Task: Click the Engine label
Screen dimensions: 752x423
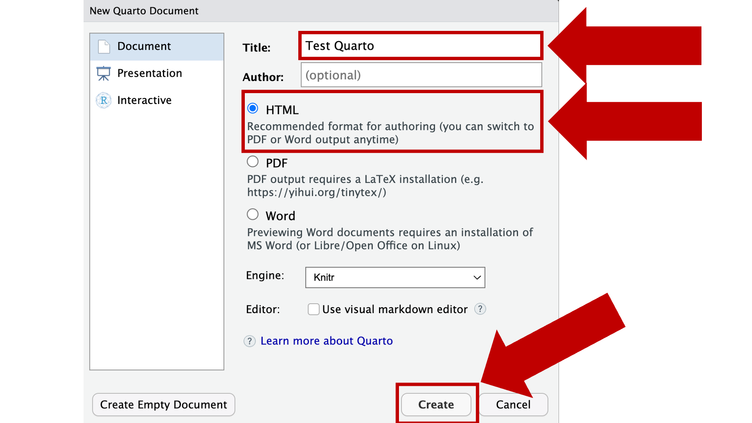Action: 265,276
